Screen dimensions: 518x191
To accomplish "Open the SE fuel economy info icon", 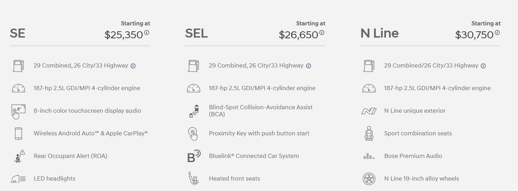I will [133, 66].
